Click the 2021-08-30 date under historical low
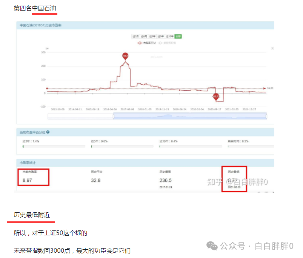 click(234, 187)
